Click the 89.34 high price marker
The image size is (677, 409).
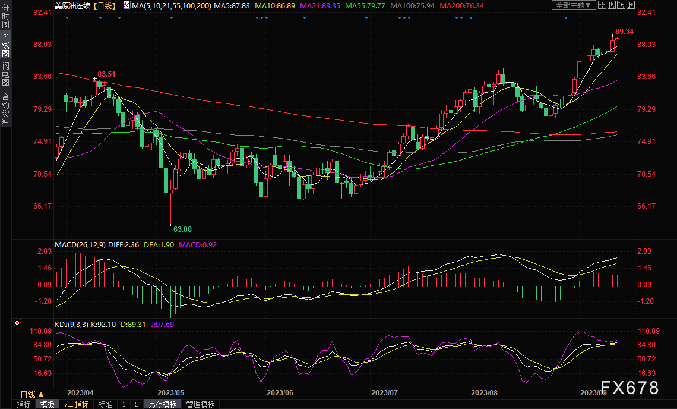click(x=624, y=31)
